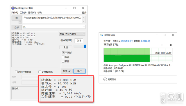
Task: Click the 目标 destination button
Action: [x=17, y=28]
